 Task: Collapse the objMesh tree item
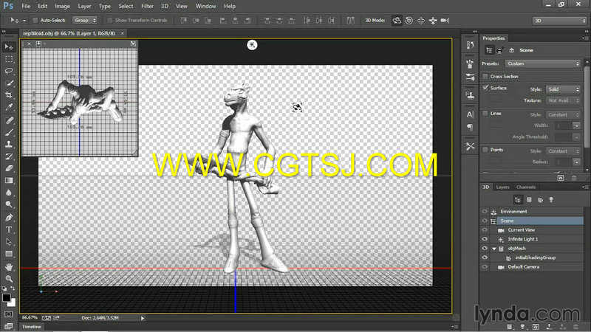tap(494, 249)
